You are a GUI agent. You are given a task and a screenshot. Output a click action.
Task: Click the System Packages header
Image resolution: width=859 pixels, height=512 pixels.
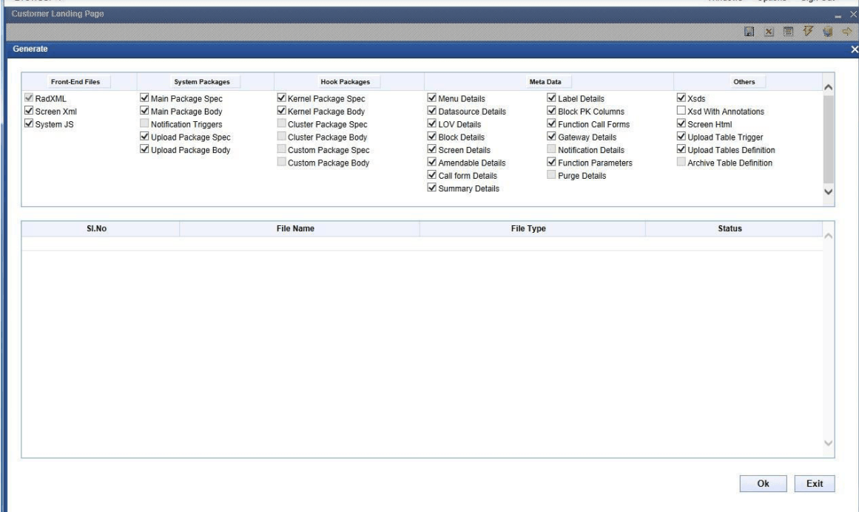pyautogui.click(x=202, y=81)
